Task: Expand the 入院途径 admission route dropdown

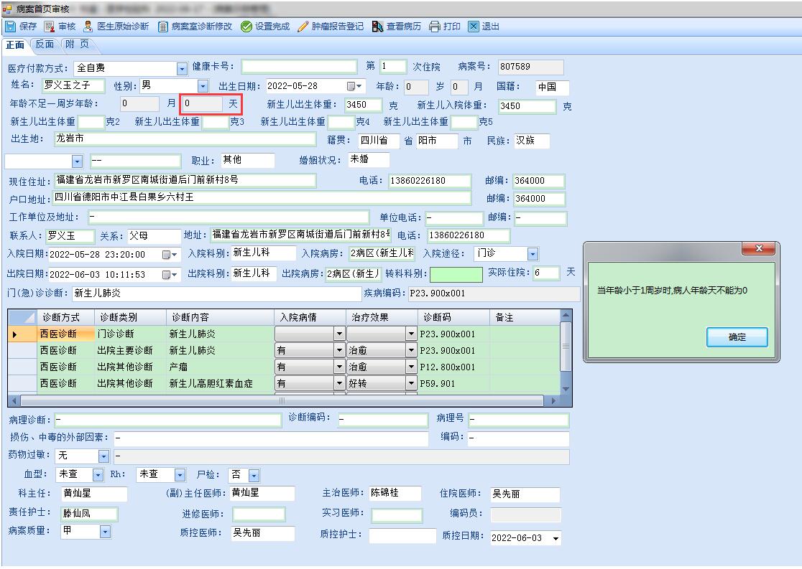Action: click(532, 254)
